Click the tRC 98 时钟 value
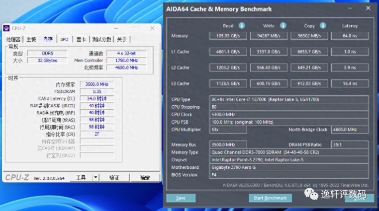This screenshot has width=379, height=211. 96,127
